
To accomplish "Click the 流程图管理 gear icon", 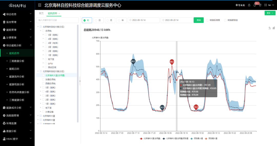I will pos(4,116).
